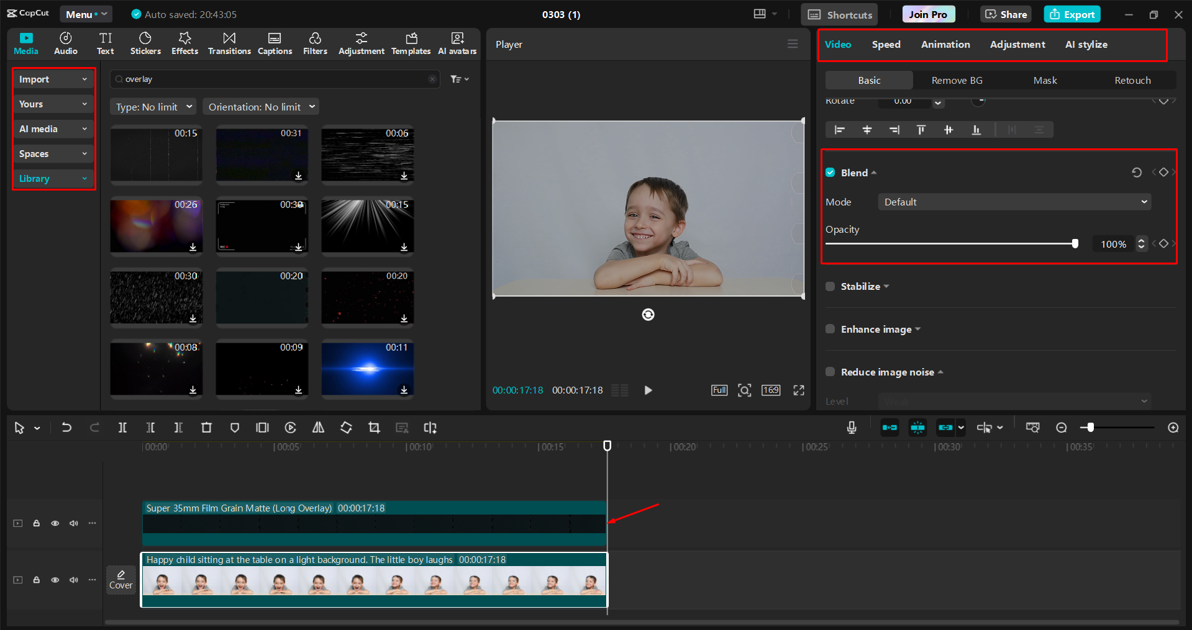
Task: Click the Export button
Action: (1071, 14)
